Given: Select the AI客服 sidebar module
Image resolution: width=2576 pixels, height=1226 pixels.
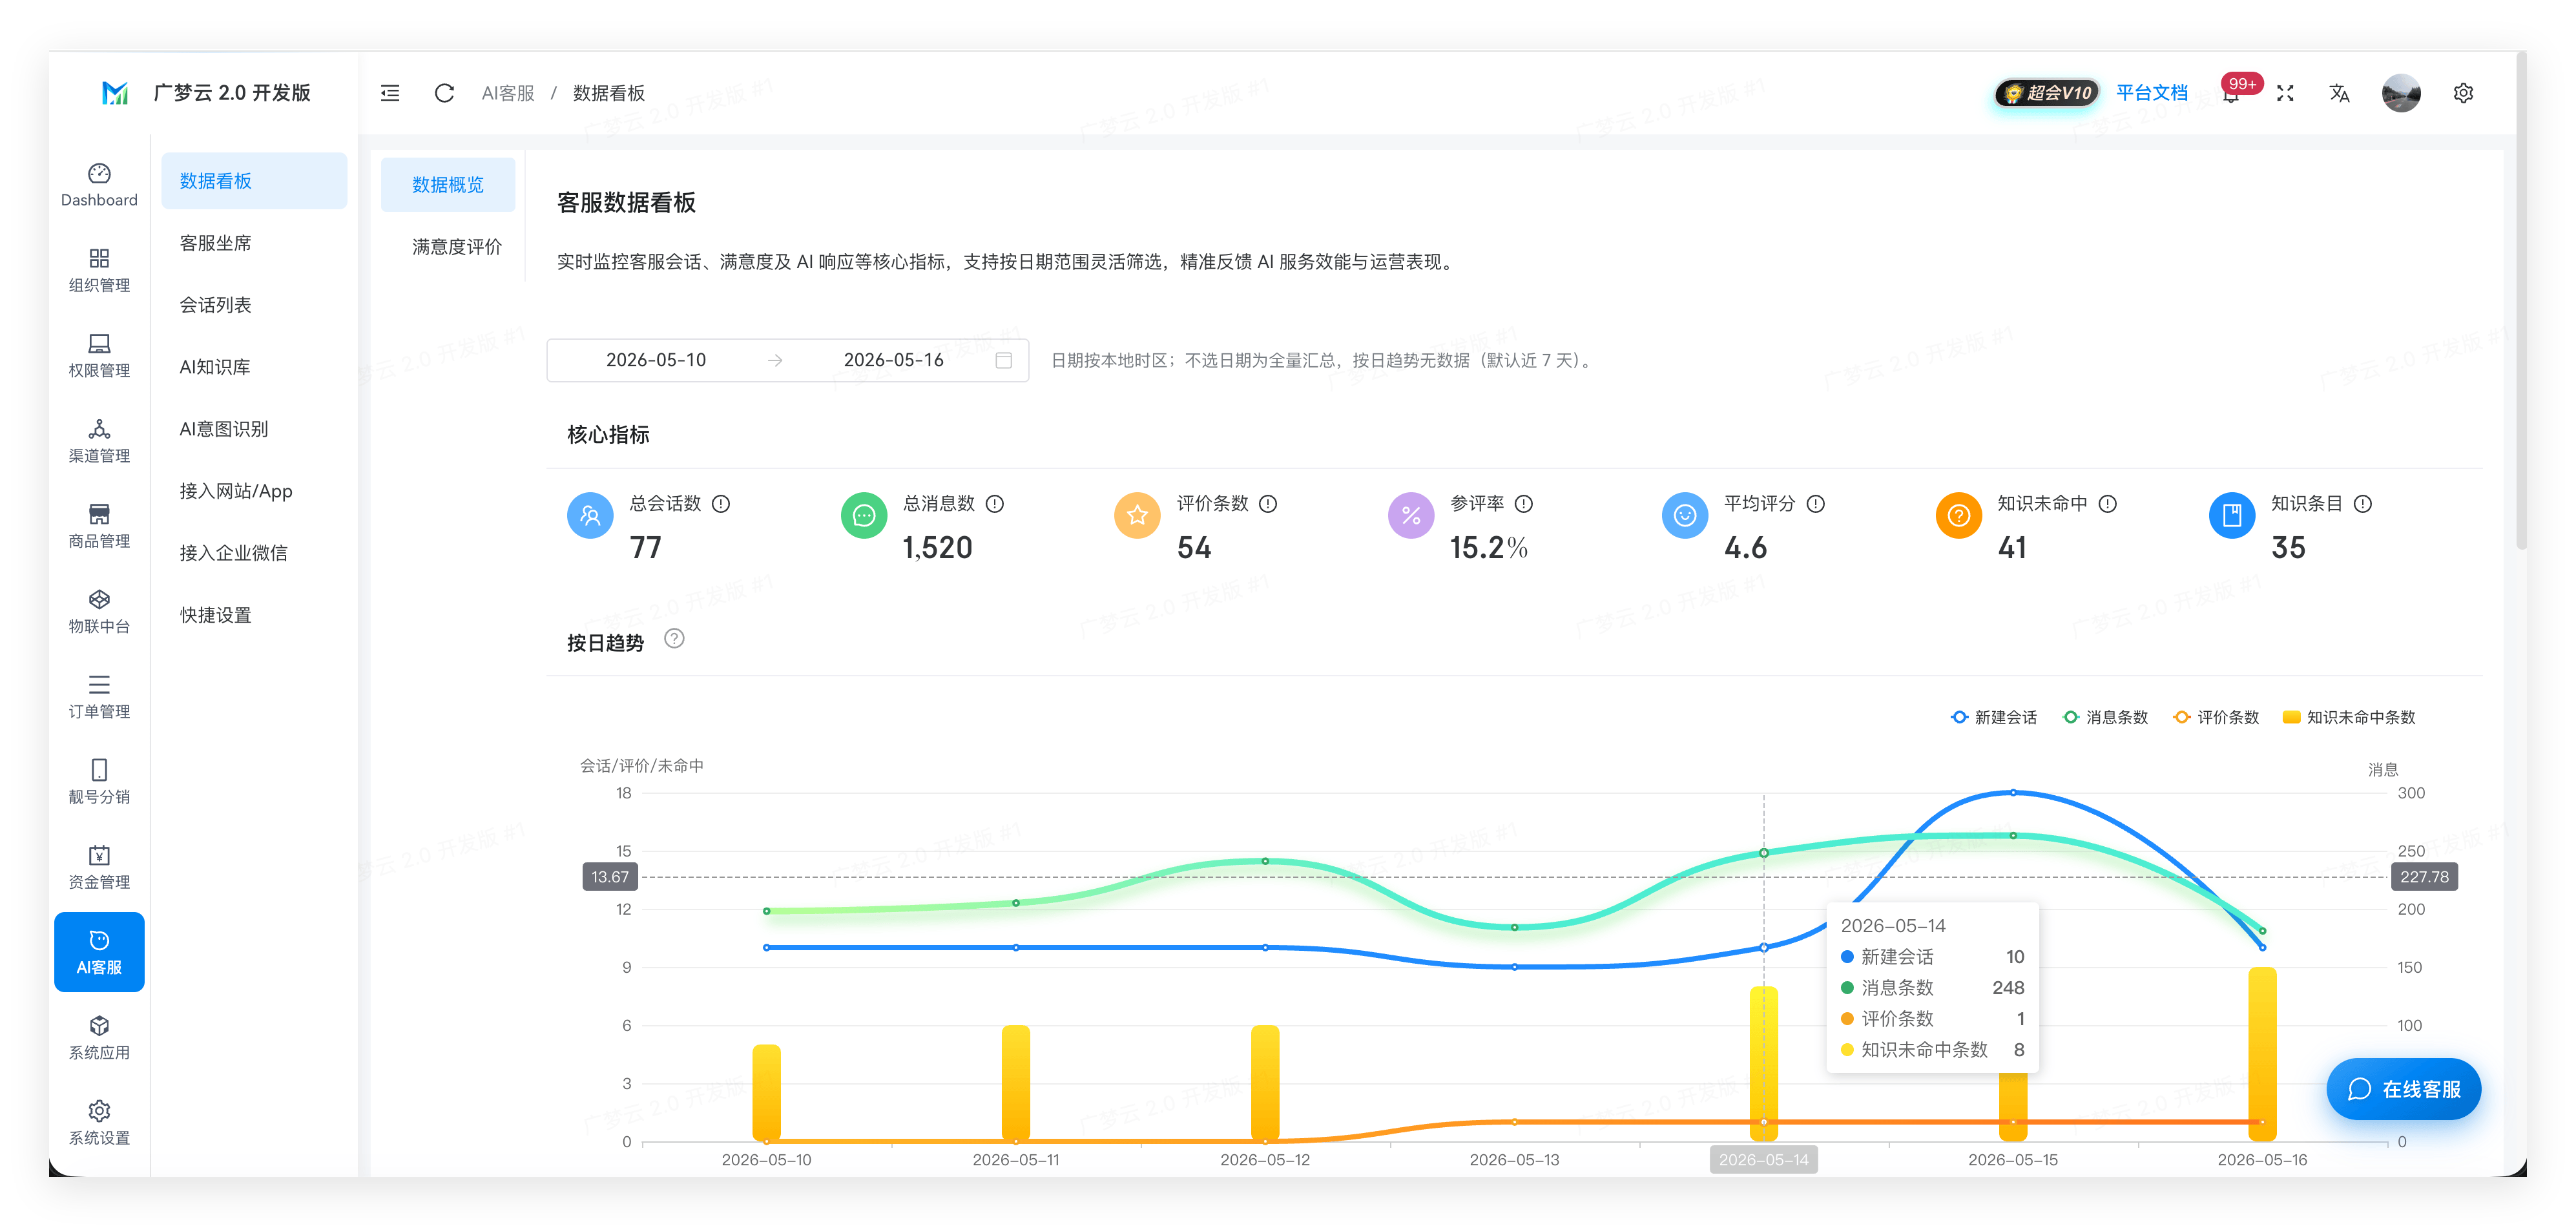Looking at the screenshot, I should click(99, 952).
